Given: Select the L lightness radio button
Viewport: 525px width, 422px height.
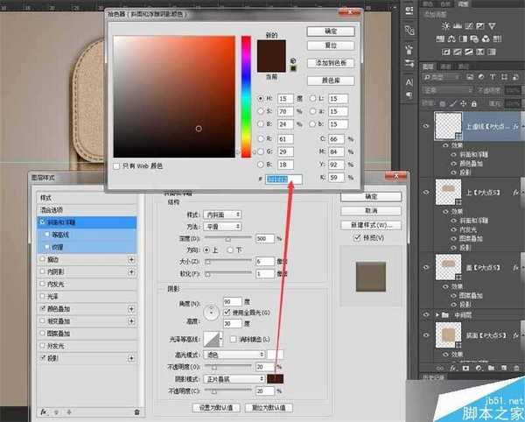Looking at the screenshot, I should coord(312,98).
